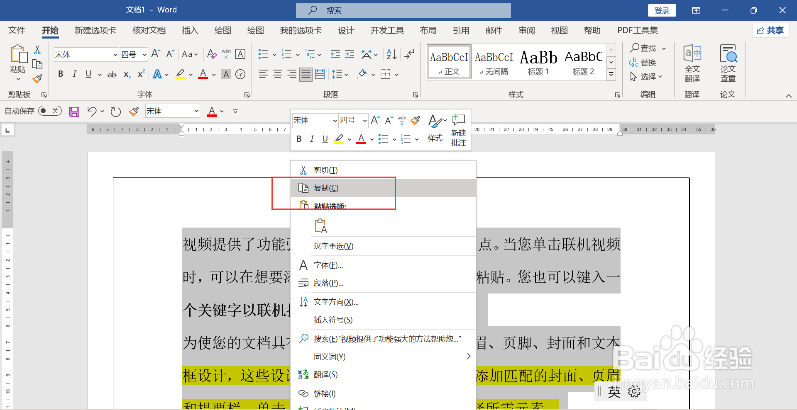Click the numbered list icon in ribbon
Screen dimensions: 797x410
(x=286, y=54)
